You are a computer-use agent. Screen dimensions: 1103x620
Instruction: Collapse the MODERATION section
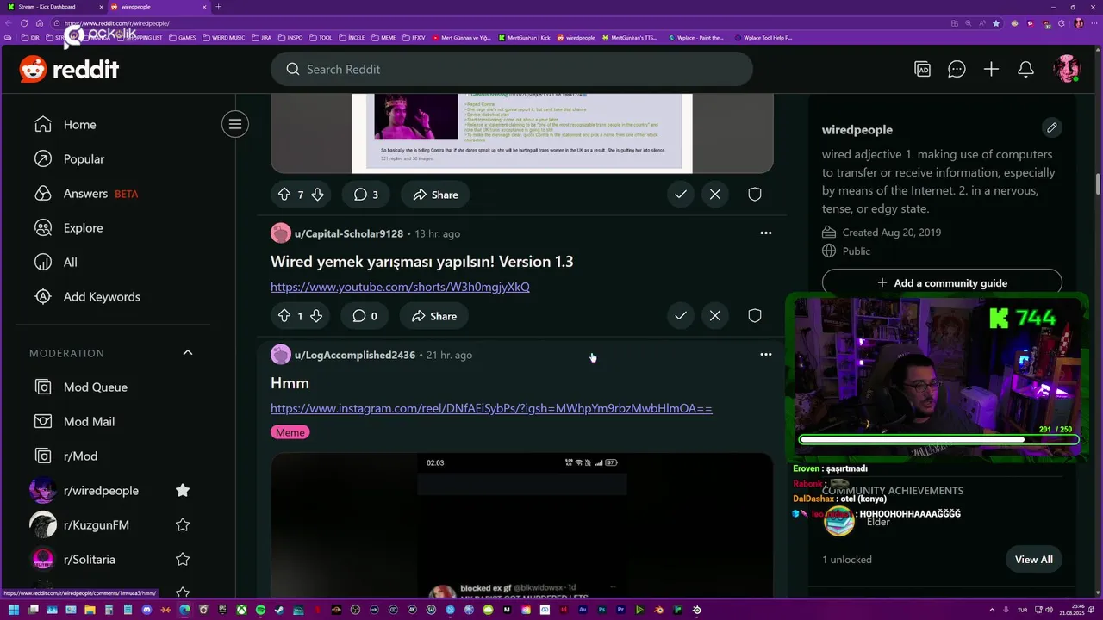point(188,353)
